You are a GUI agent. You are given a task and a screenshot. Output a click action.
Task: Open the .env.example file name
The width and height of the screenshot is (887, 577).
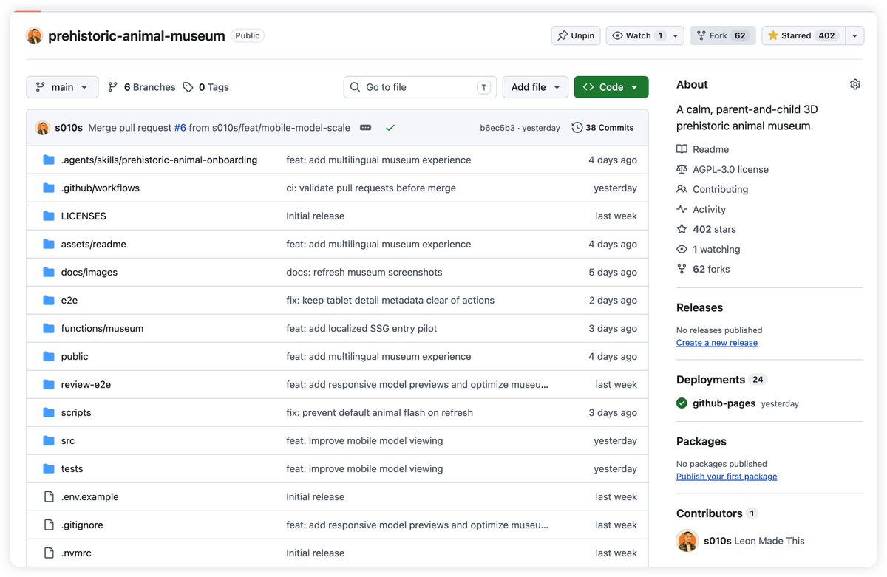(89, 496)
